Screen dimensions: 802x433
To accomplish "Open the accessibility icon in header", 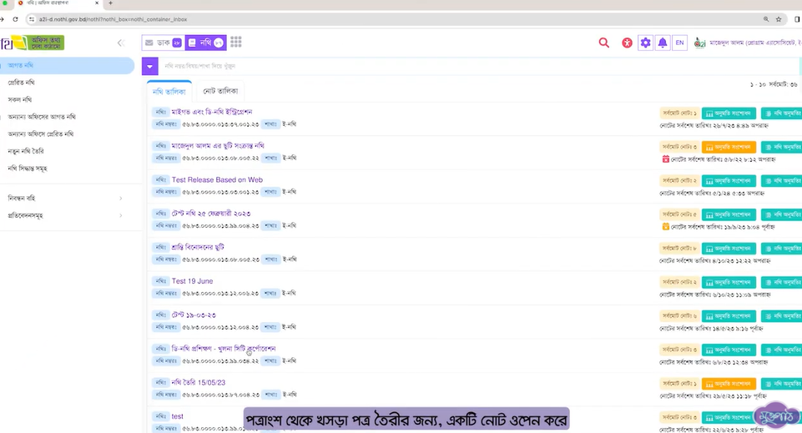I will (x=627, y=43).
